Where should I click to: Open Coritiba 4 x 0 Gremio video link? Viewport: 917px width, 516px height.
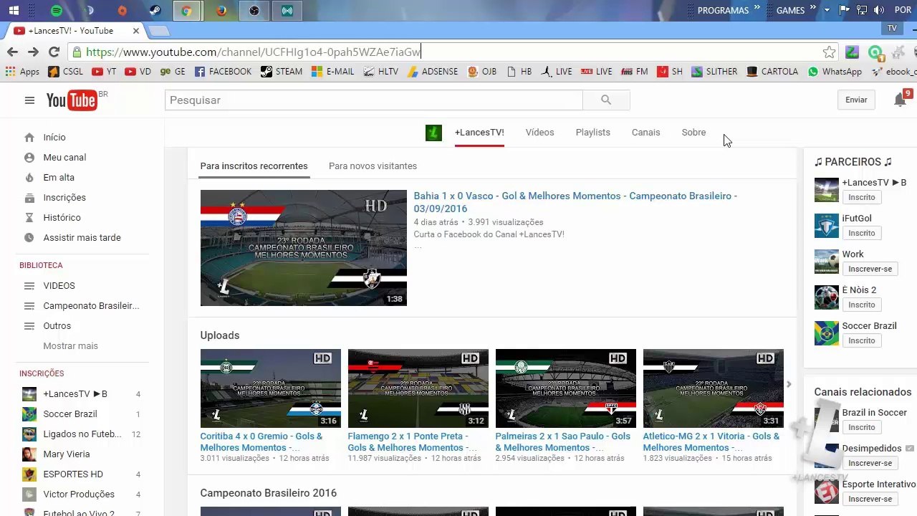pos(261,441)
